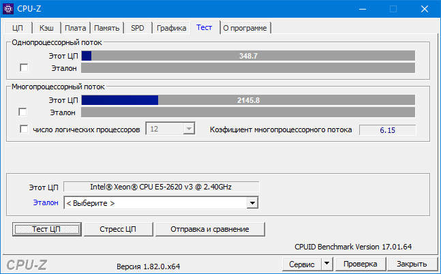This screenshot has height=274, width=441.
Task: Minimize the CPU-Z window
Action: pos(363,9)
